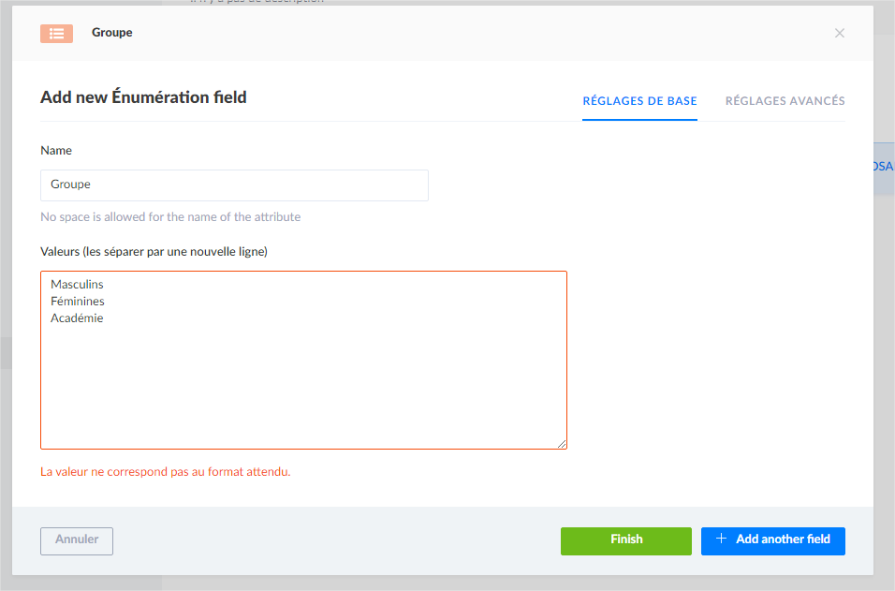Click the orange Énumération field icon

click(x=56, y=33)
